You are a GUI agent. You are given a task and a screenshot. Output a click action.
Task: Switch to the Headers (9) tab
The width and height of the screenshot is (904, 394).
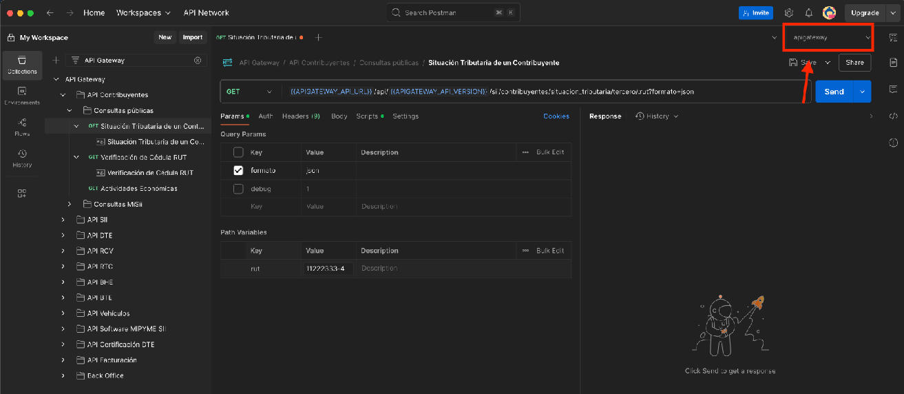point(301,116)
